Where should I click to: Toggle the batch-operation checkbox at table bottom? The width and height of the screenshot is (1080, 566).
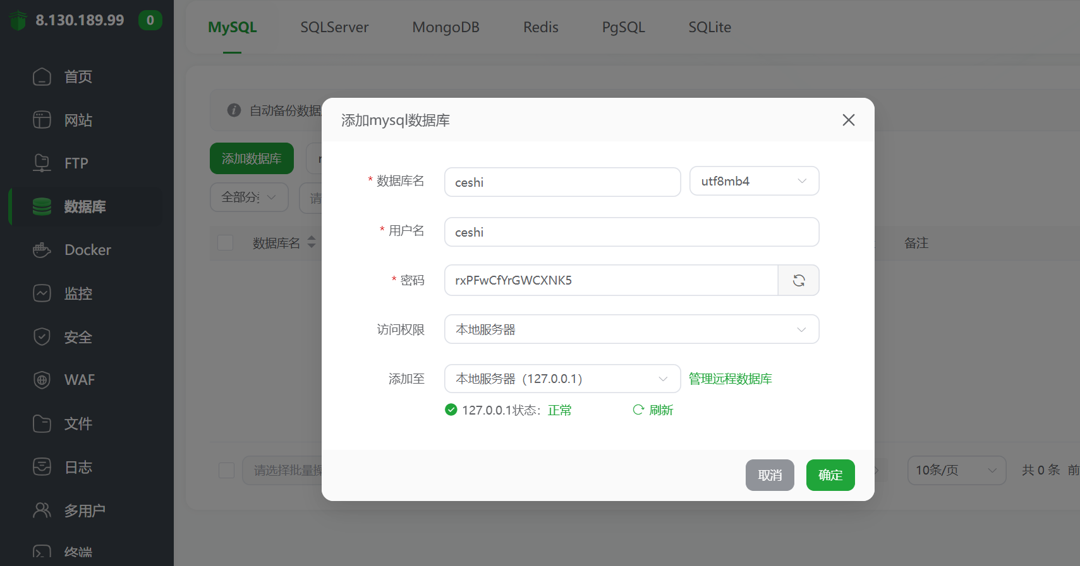click(226, 470)
